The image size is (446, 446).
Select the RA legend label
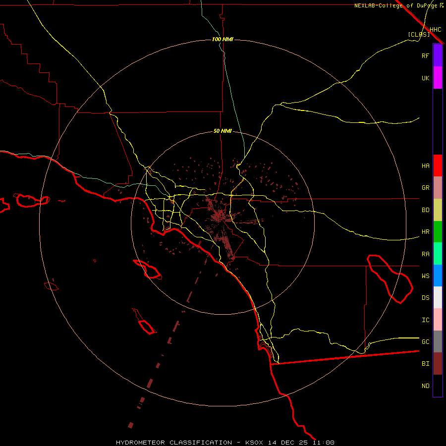coord(425,254)
